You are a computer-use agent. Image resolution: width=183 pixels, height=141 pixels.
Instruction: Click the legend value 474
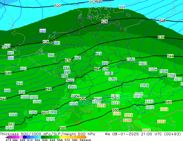pos(8,140)
